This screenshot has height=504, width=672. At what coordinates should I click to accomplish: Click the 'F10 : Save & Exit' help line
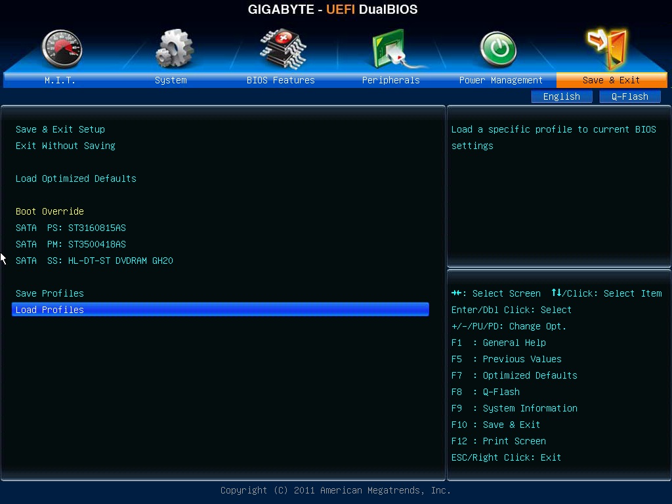tap(496, 425)
